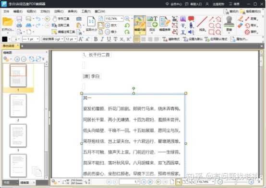The width and height of the screenshot is (266, 188).
Task: Click the Add (添加) content button
Action: [152, 23]
